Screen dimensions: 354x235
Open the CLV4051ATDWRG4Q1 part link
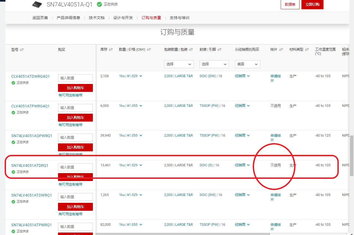(x=30, y=76)
